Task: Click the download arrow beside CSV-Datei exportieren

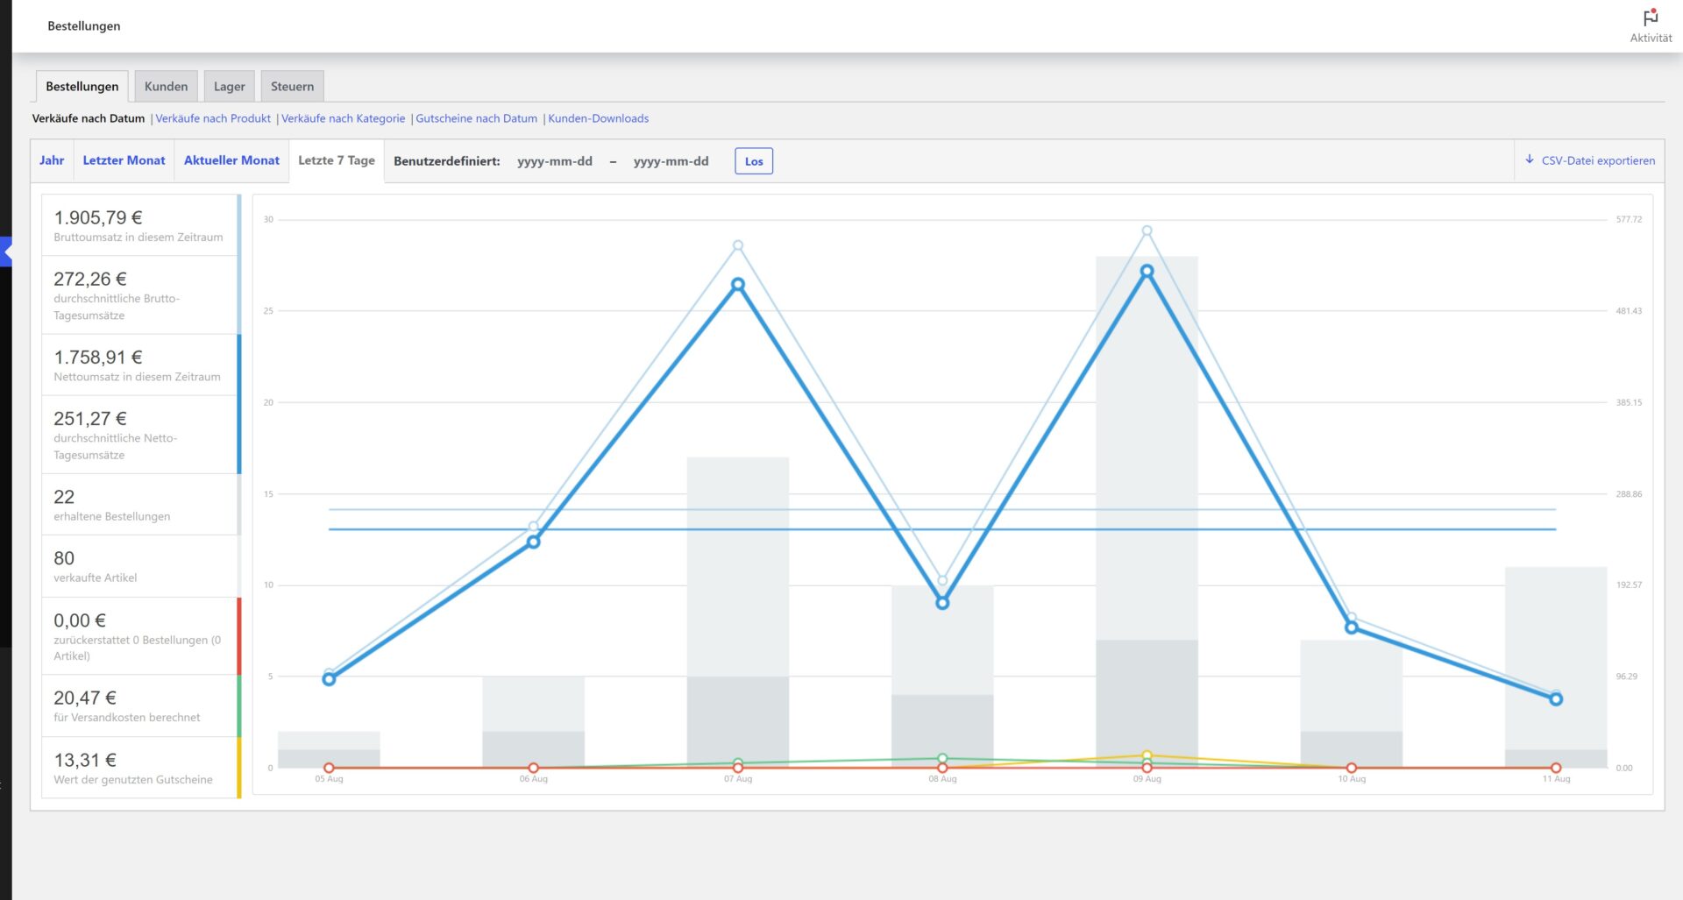Action: pos(1529,160)
